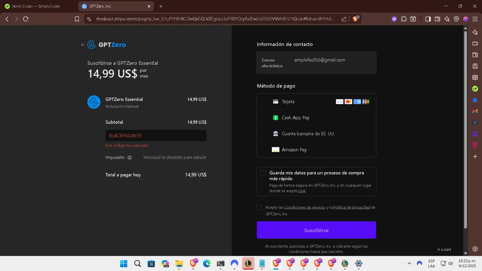Open sidebar settings gear
The width and height of the screenshot is (482, 271).
tap(475, 249)
